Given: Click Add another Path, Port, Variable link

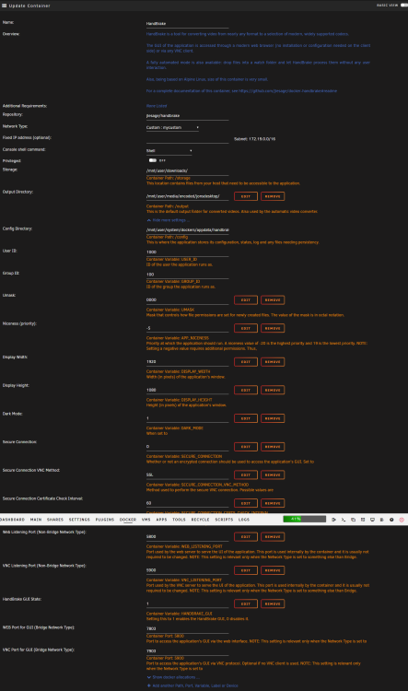Looking at the screenshot, I should point(193,685).
